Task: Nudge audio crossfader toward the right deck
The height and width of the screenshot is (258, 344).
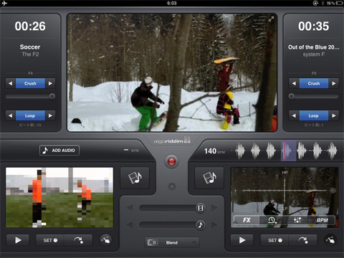Action: click(214, 225)
